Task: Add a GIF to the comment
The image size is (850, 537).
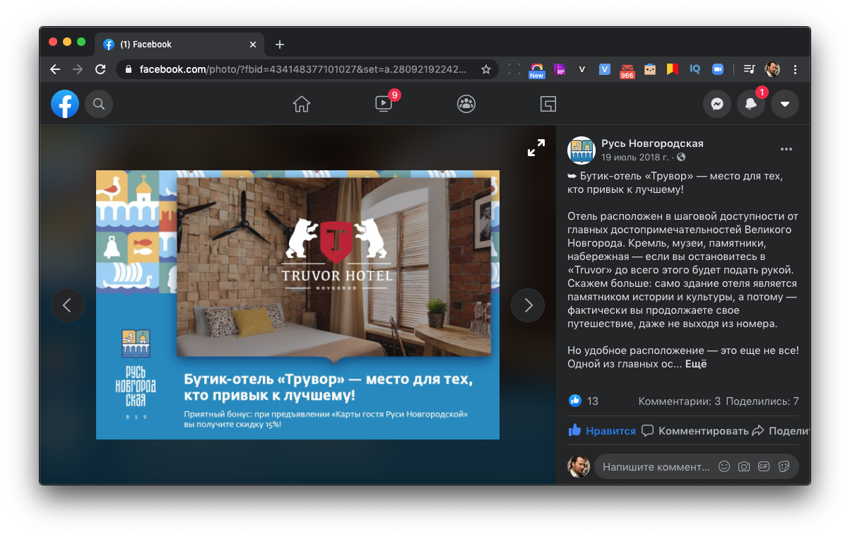Action: (763, 466)
